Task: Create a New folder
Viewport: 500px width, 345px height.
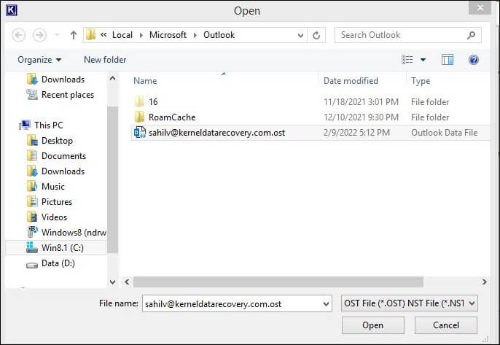Action: click(x=105, y=60)
